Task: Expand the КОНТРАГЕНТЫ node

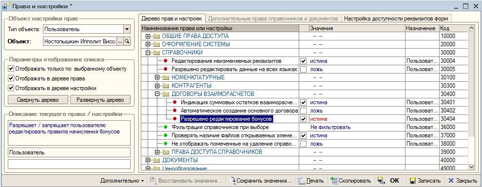Action: pos(157,86)
